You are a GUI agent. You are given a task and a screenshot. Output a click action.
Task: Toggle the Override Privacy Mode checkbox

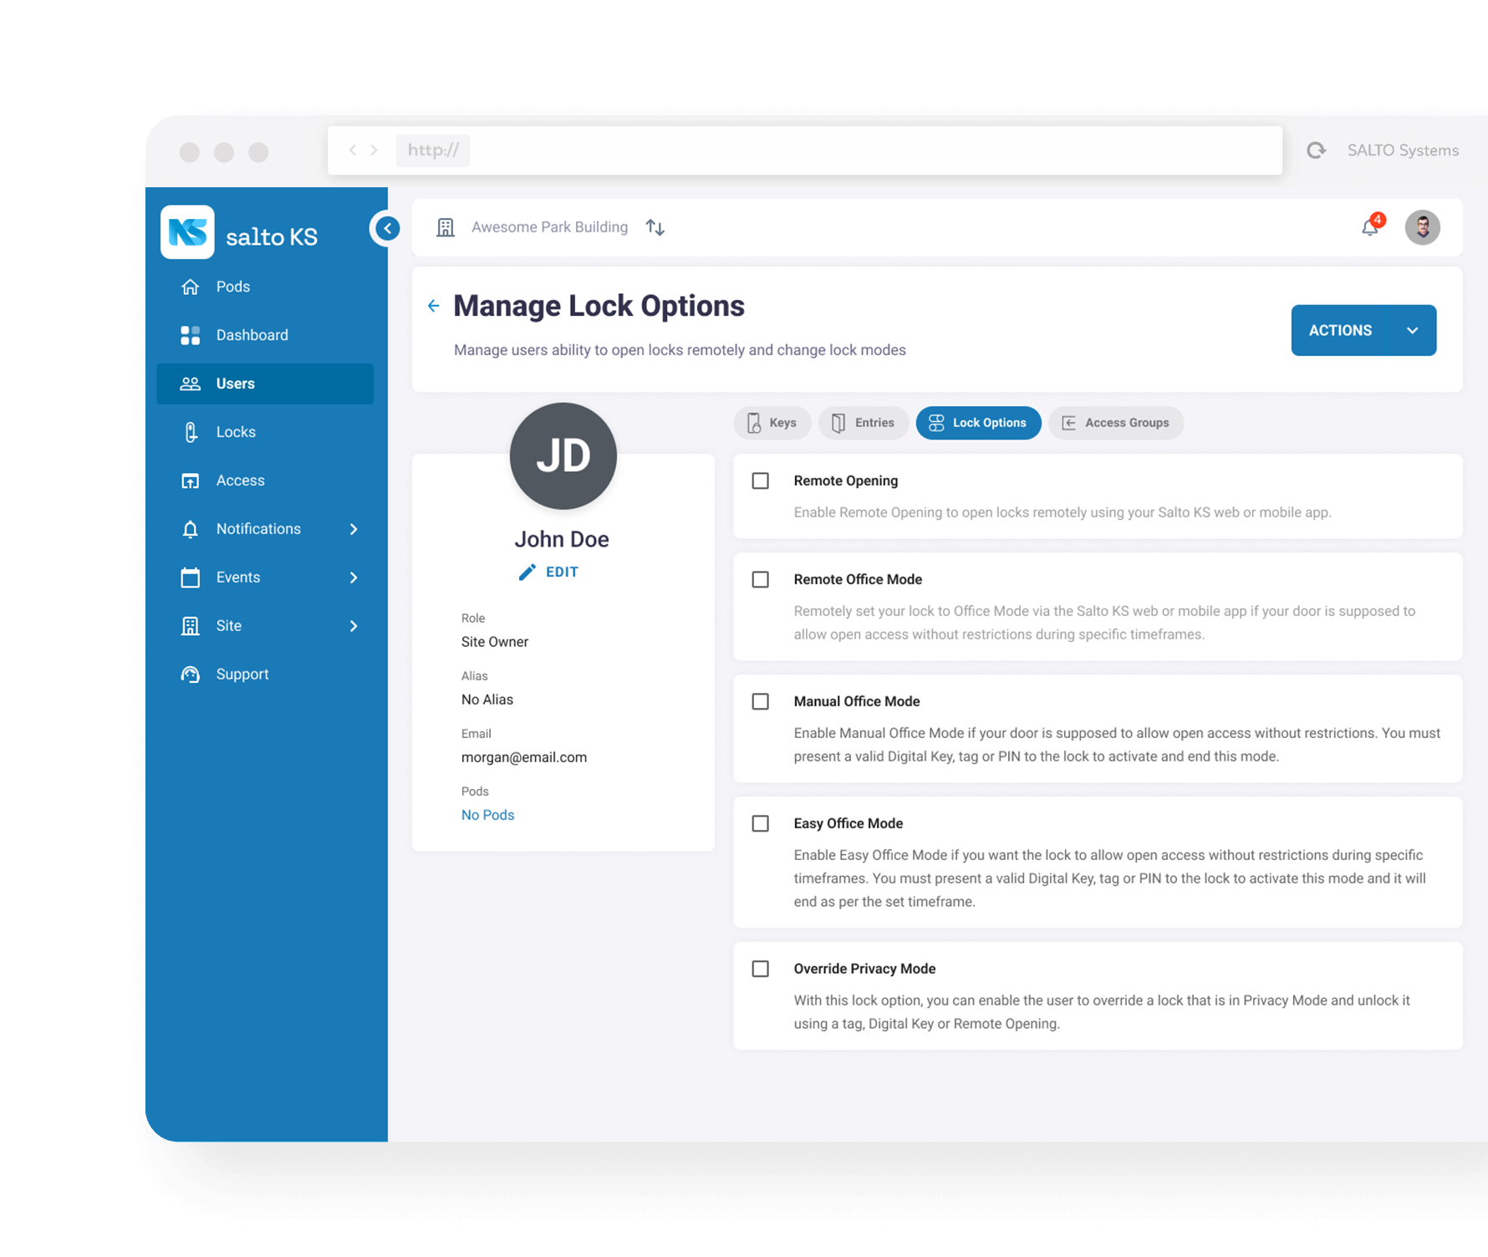(761, 969)
